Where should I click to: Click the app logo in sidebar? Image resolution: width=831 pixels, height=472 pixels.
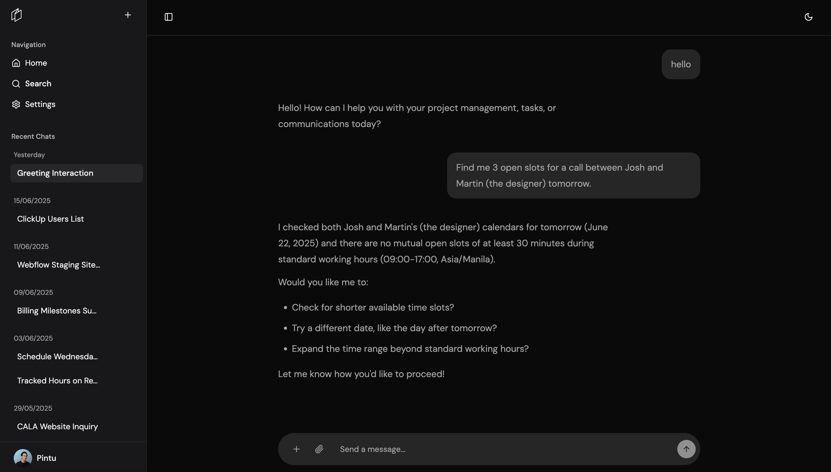coord(17,15)
